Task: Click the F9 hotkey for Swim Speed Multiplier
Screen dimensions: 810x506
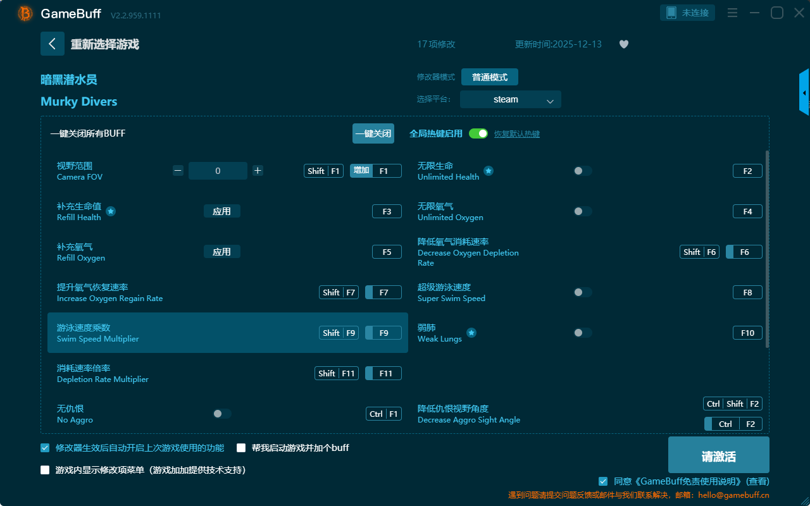Action: [383, 333]
